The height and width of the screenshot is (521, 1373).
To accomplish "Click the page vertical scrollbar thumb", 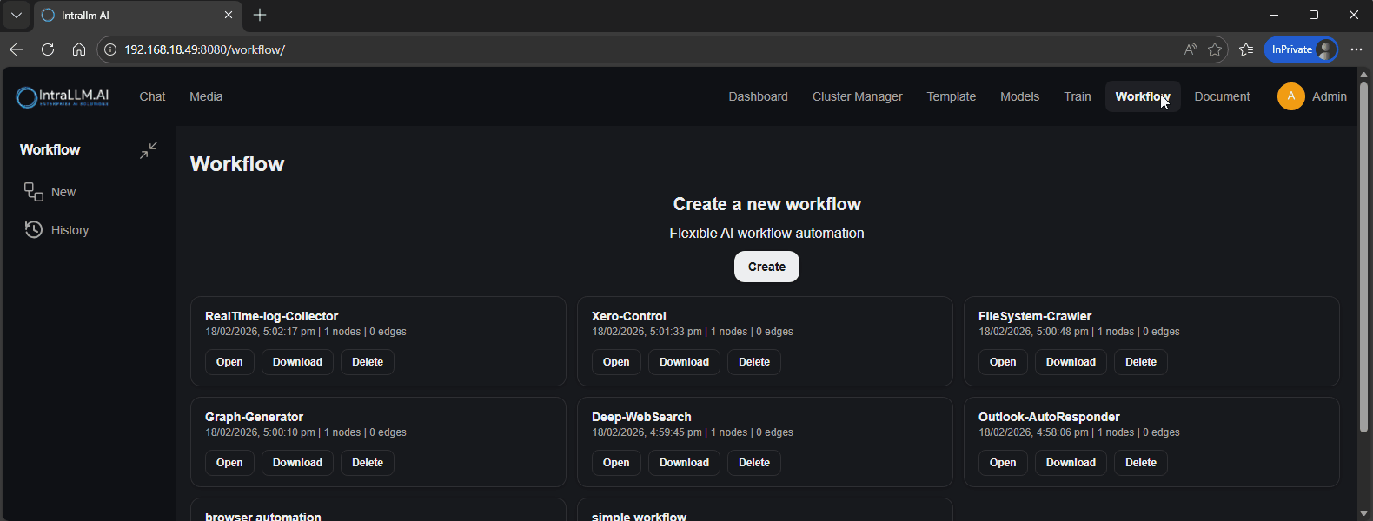I will [x=1363, y=257].
